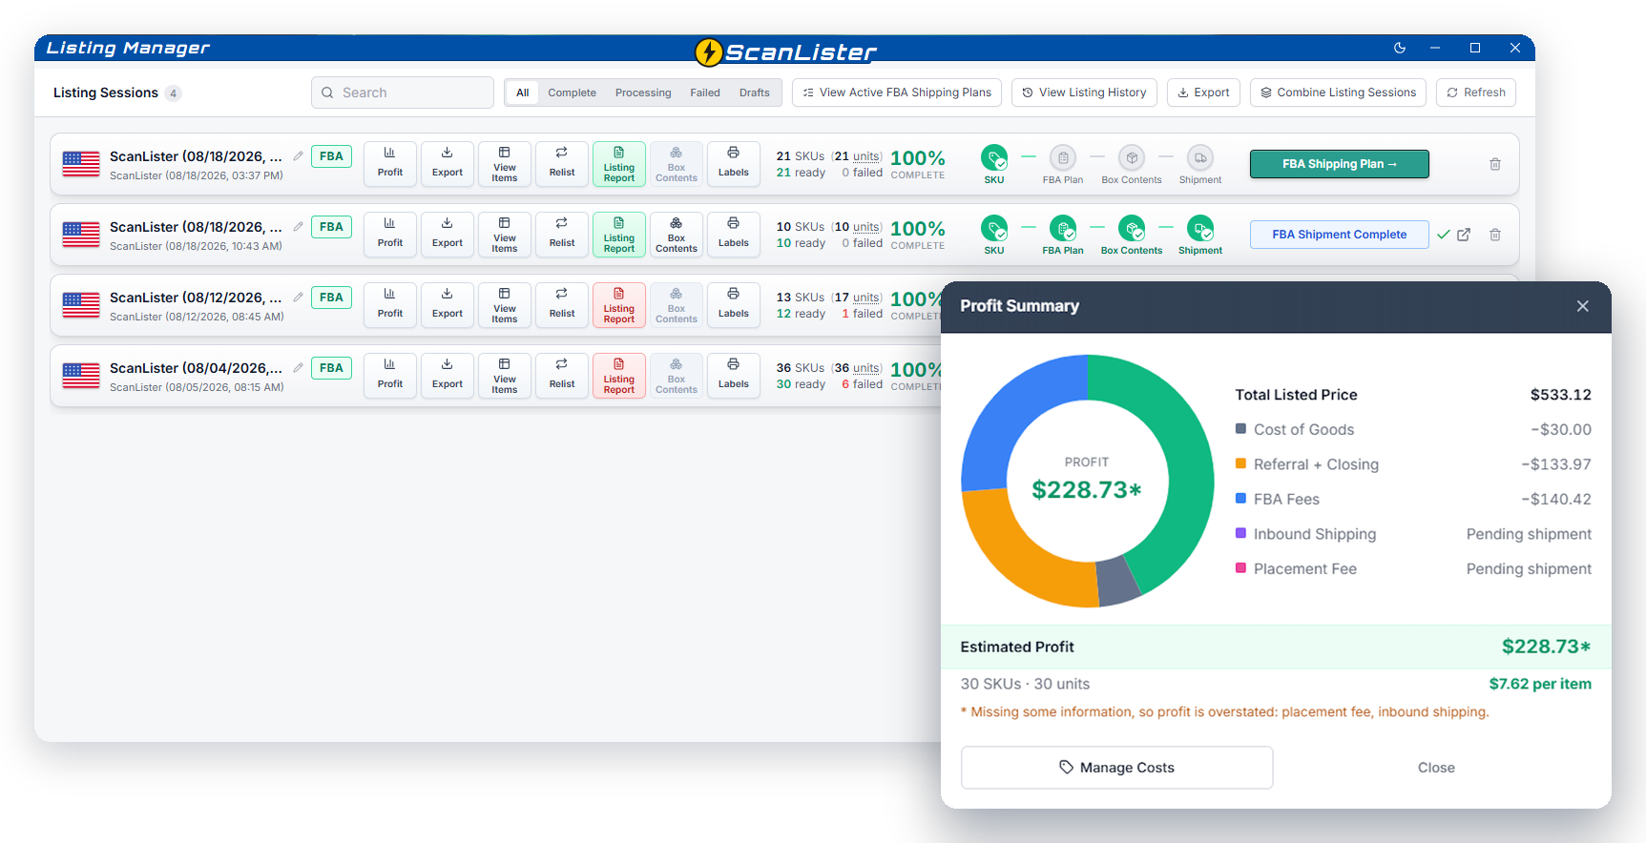
Task: Print Labels for the 10:43 AM session
Action: (734, 234)
